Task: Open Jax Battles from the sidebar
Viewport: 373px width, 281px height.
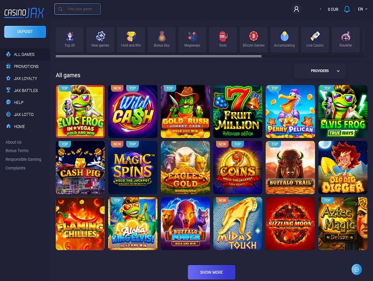Action: [25, 90]
